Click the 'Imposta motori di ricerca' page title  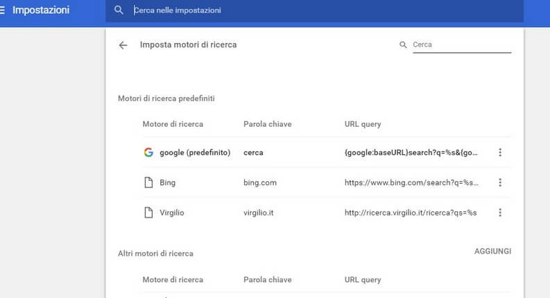click(189, 45)
